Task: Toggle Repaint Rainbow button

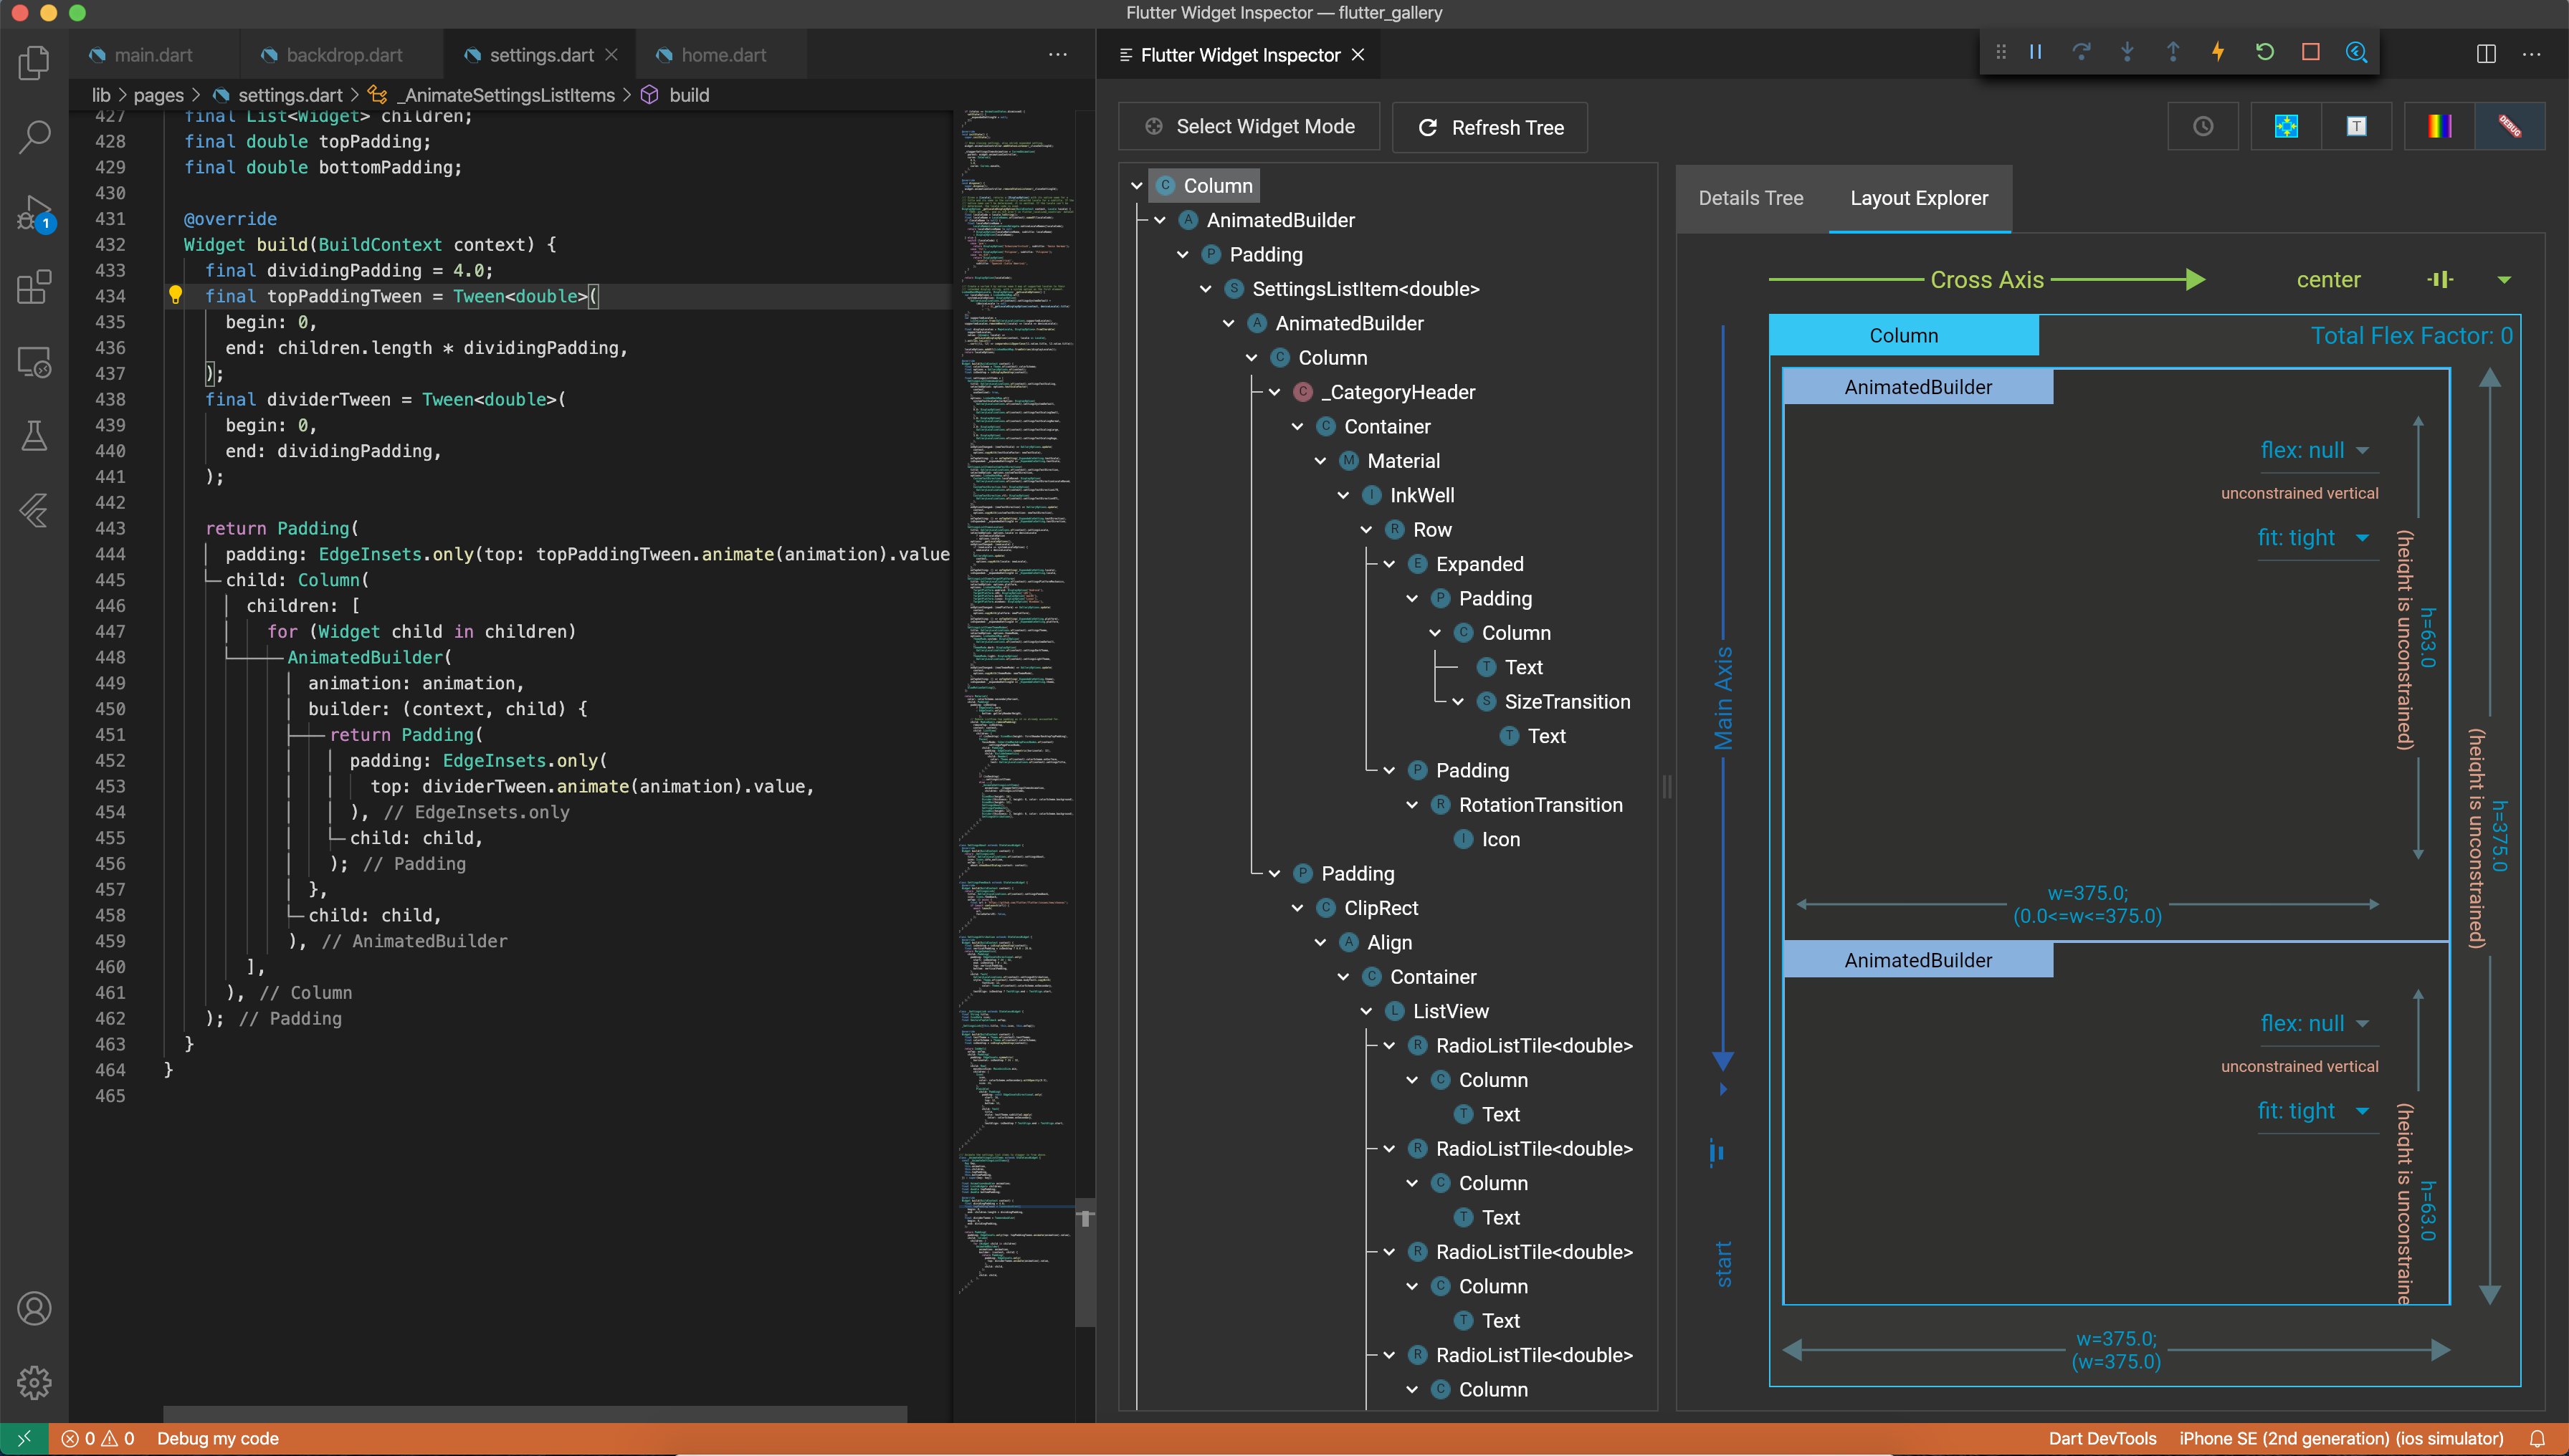Action: [2439, 126]
